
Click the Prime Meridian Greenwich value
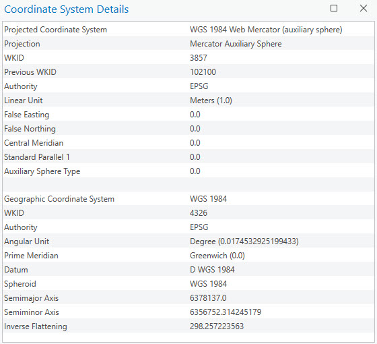click(x=217, y=256)
